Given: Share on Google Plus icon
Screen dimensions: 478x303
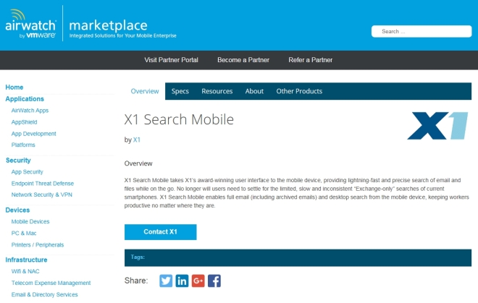Looking at the screenshot, I should (198, 281).
